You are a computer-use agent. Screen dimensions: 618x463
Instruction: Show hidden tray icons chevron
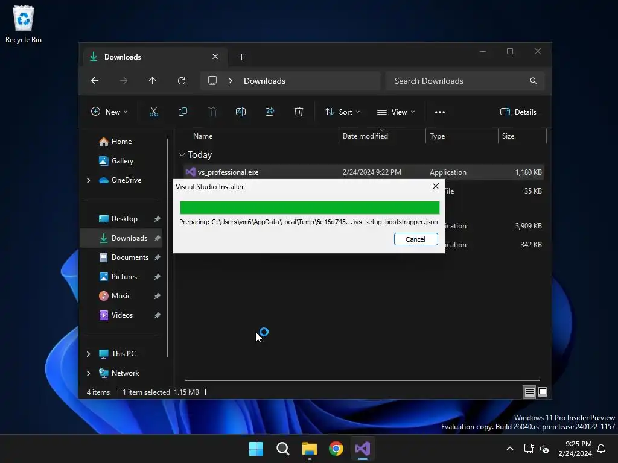tap(509, 449)
